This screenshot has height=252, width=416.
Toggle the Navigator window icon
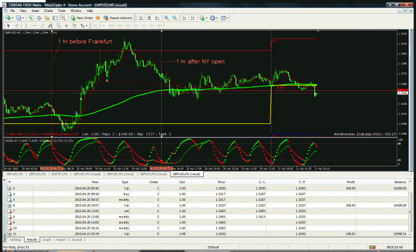tap(47, 18)
